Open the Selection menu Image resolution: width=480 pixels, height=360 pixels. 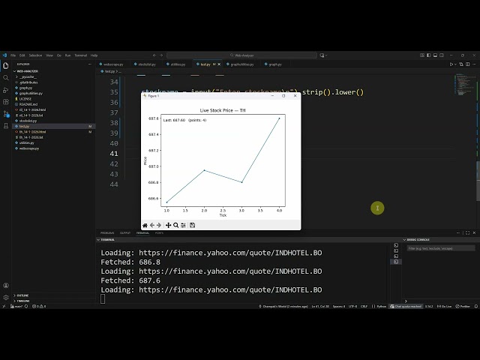click(35, 55)
